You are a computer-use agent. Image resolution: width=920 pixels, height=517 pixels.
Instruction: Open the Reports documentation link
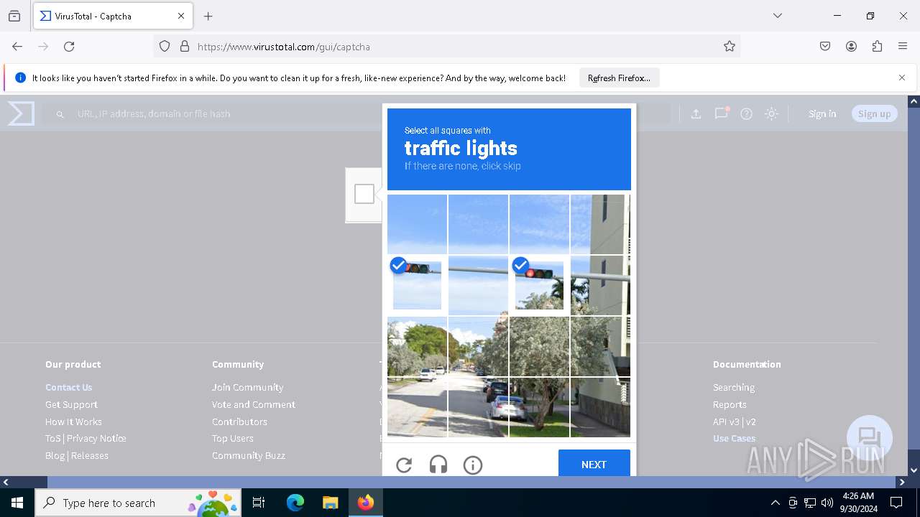pos(730,404)
